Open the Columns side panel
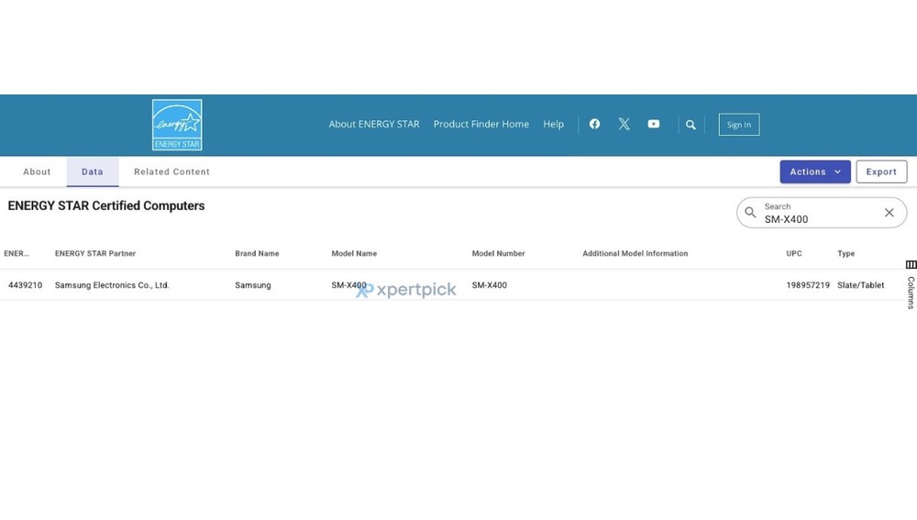This screenshot has height=520, width=917. 911,284
